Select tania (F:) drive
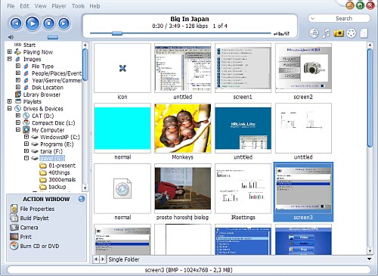 51,151
